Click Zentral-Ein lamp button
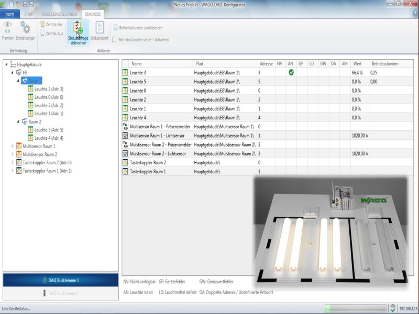Image resolution: width=419 pixels, height=314 pixels. 51,24
